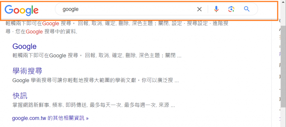286x127 pixels.
Task: Start voice search with the microphone icon
Action: (216, 9)
